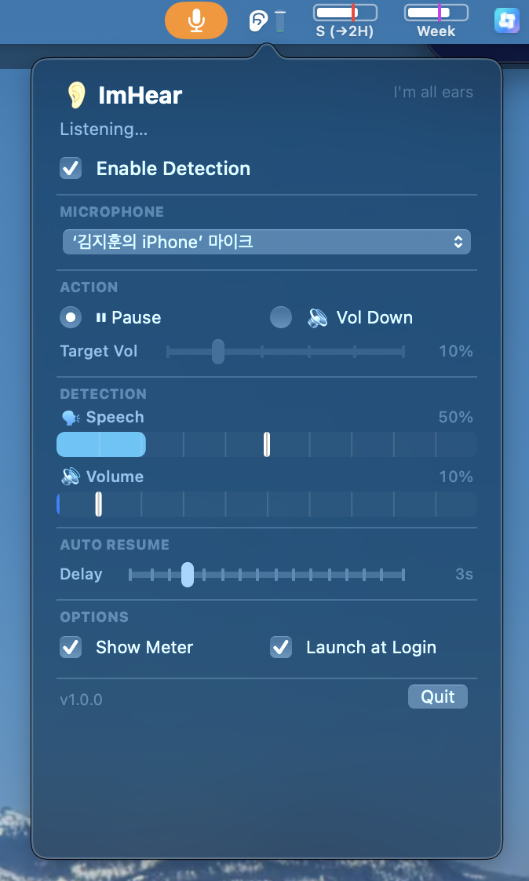Screen dimensions: 529x881
Task: Click the dropdown chevron arrows for microphone
Action: point(458,242)
